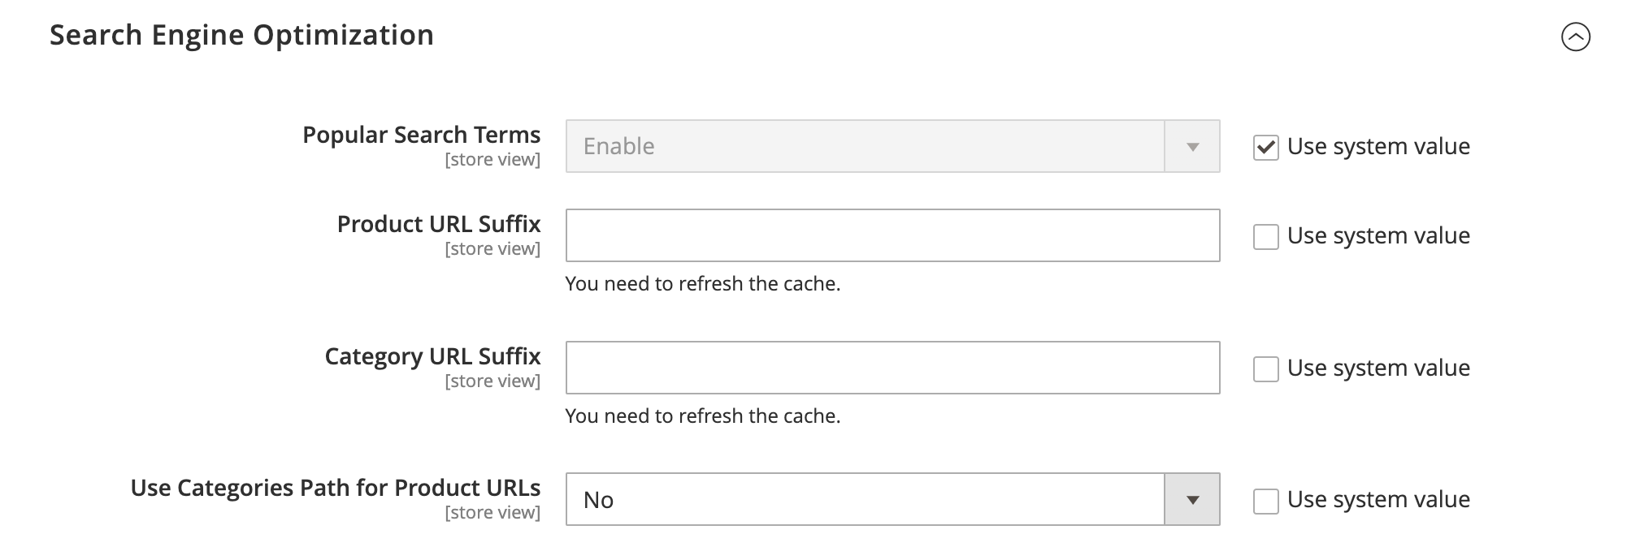Check Use system value for Use Categories Path
This screenshot has width=1627, height=547.
click(1265, 500)
